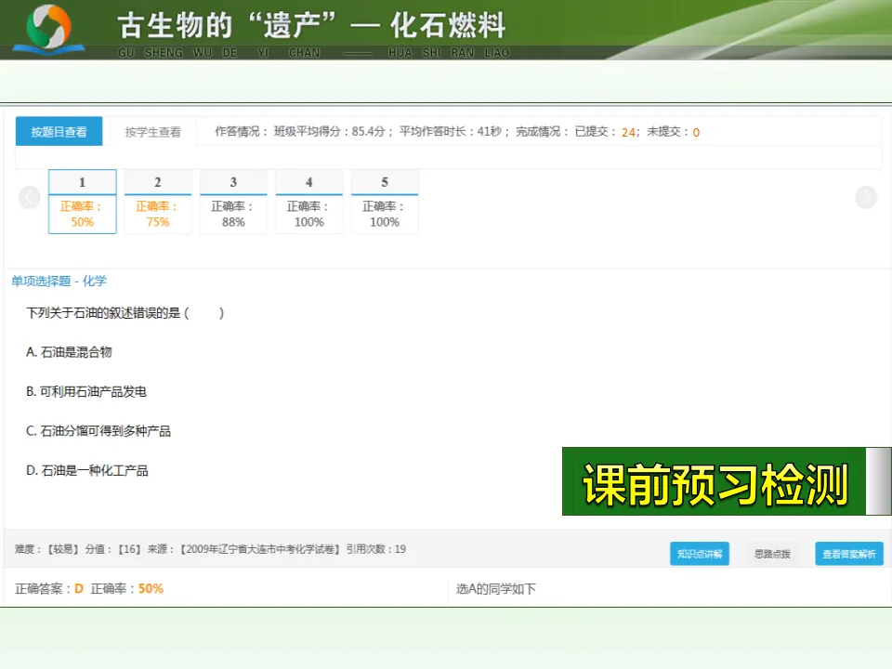Select option B. 可利用石油产品发电

[x=86, y=391]
